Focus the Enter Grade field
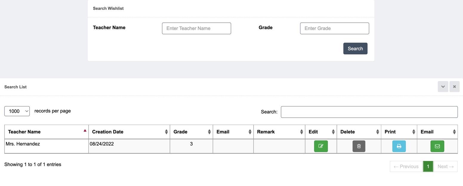 click(x=334, y=28)
